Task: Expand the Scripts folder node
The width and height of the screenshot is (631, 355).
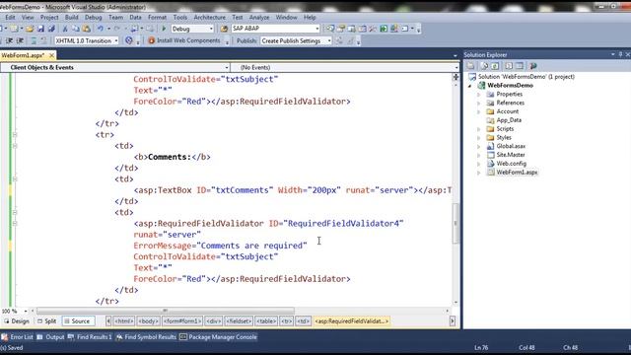Action: 479,129
